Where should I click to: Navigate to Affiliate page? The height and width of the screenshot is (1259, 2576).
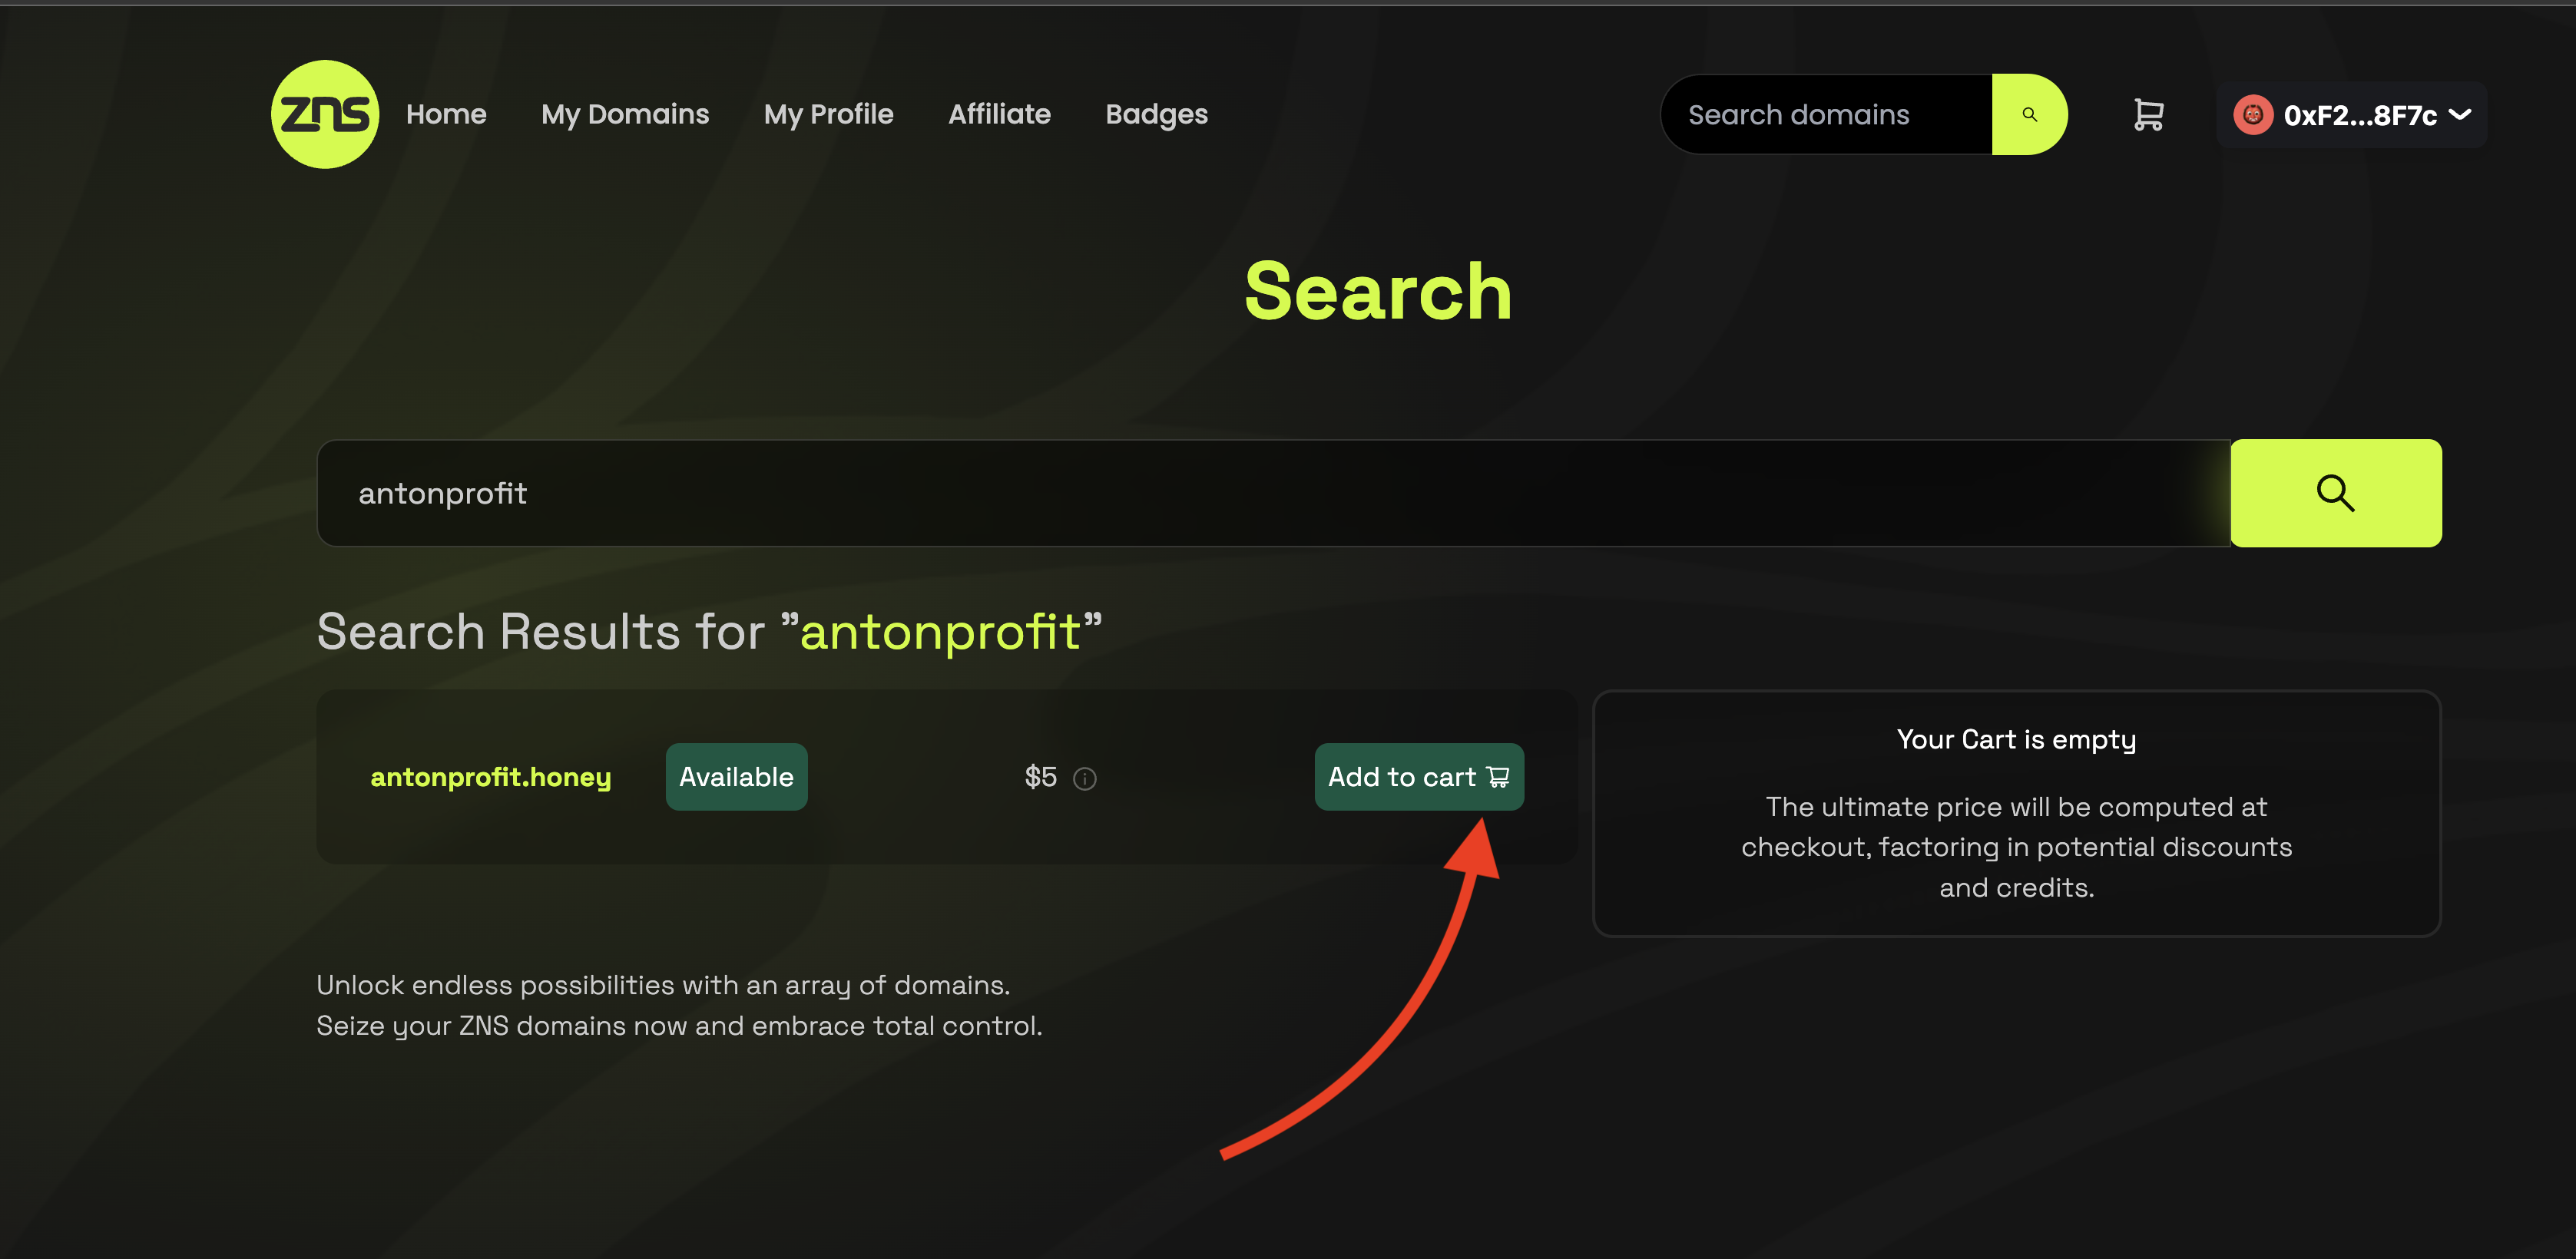(x=999, y=114)
